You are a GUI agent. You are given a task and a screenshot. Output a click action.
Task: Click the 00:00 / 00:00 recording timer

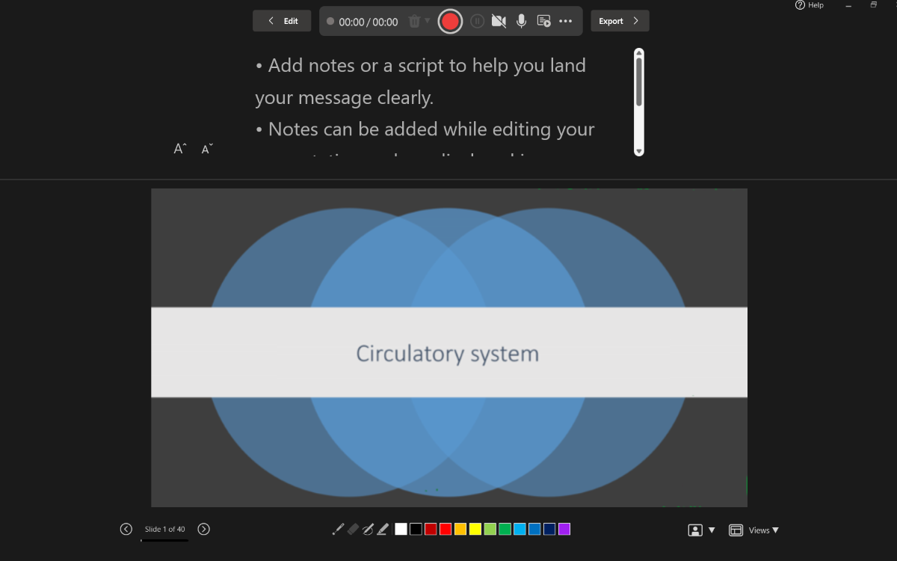[369, 22]
